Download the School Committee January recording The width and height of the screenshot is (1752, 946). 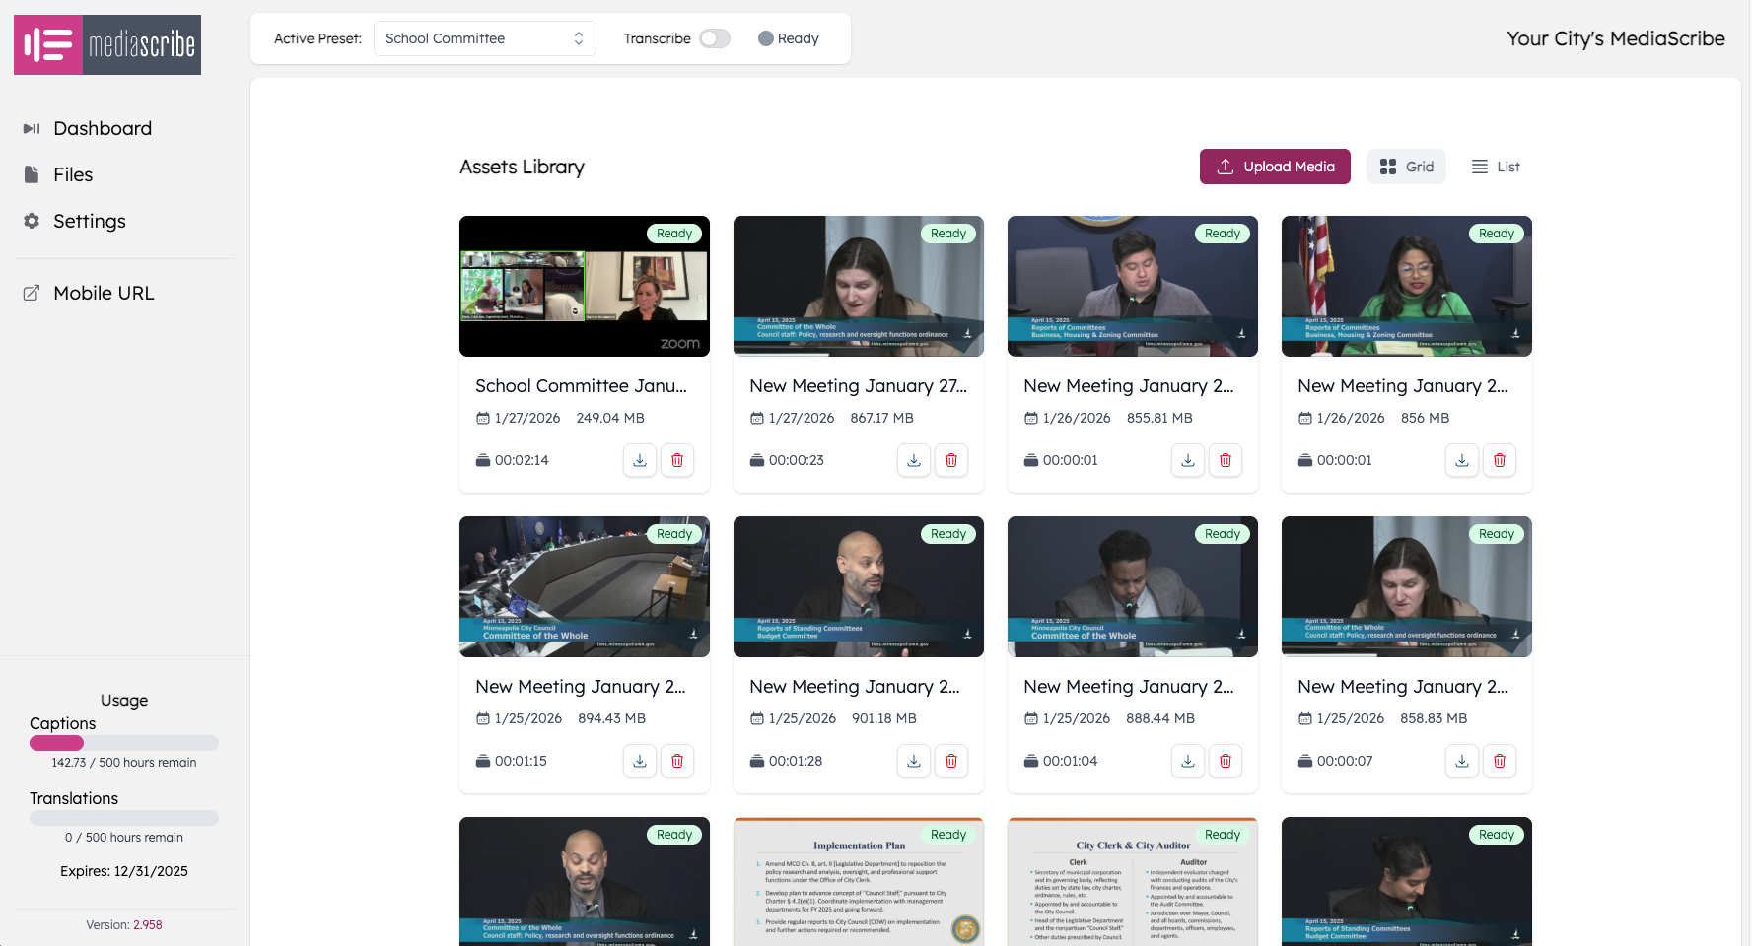[x=639, y=460]
